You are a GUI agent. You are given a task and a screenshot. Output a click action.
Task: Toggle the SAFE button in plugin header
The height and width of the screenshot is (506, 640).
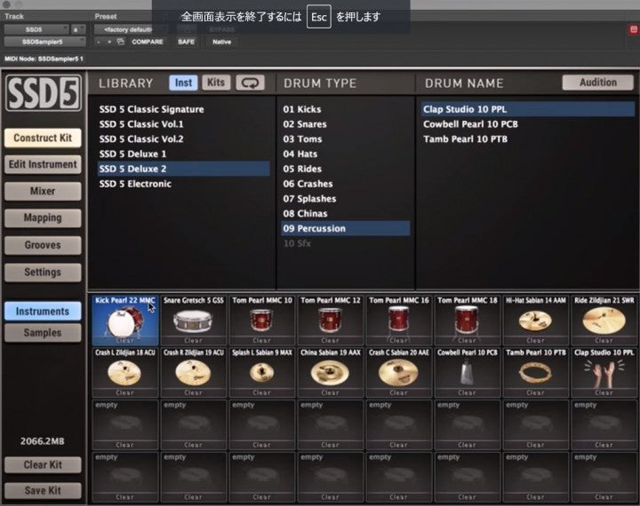[186, 42]
